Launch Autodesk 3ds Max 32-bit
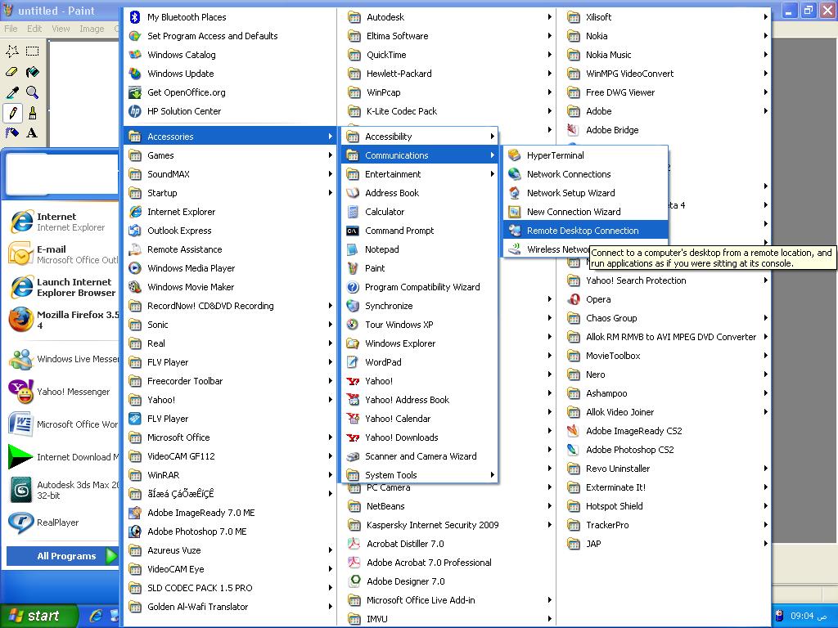Screen dimensions: 838x628 (62, 490)
